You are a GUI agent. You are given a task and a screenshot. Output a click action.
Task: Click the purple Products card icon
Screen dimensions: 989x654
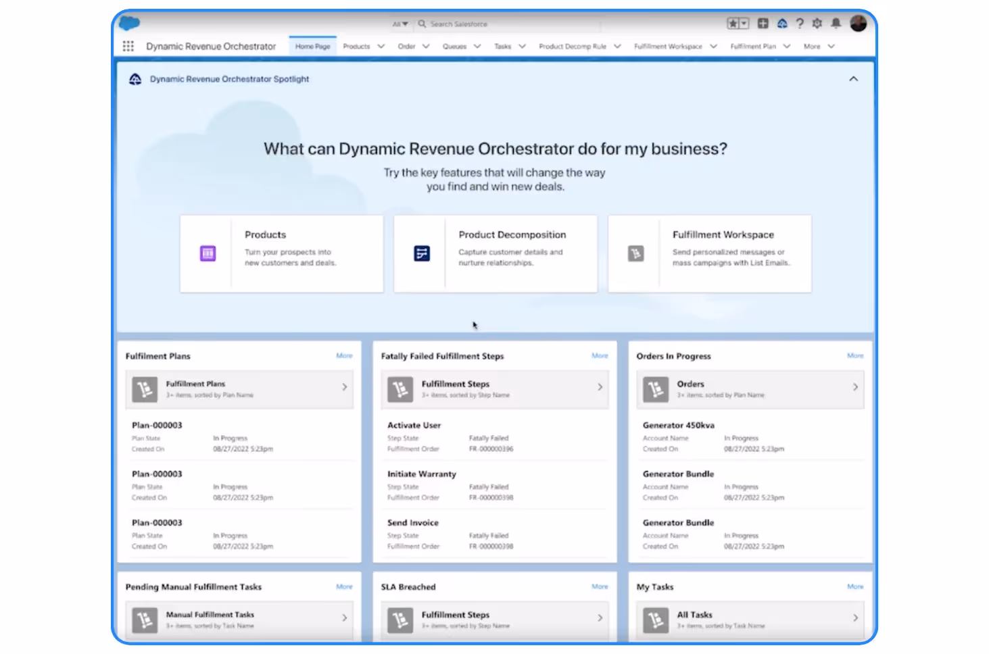[208, 253]
